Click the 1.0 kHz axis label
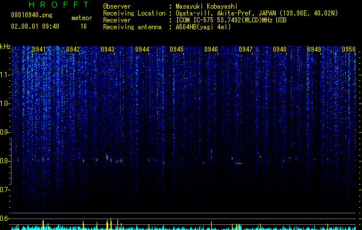The image size is (362, 230). pyautogui.click(x=5, y=103)
